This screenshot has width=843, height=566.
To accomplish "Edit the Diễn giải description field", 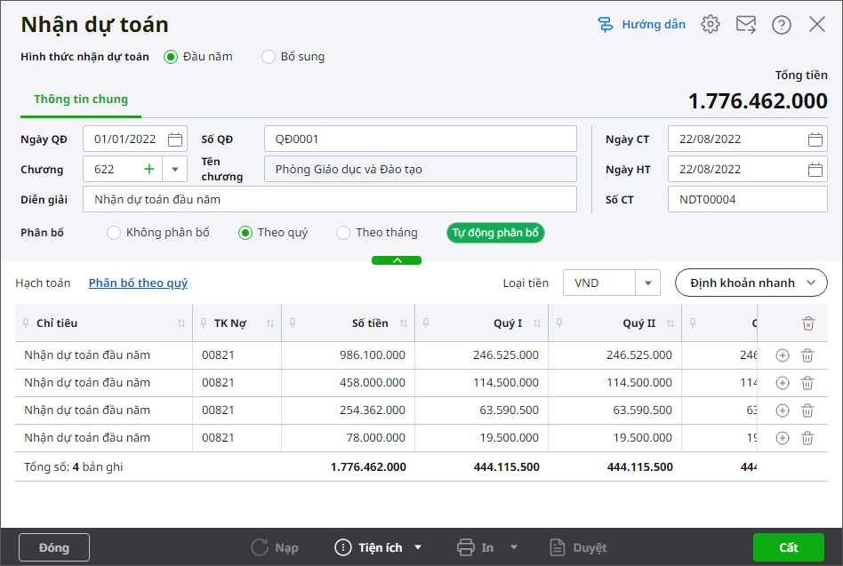I will click(x=330, y=199).
